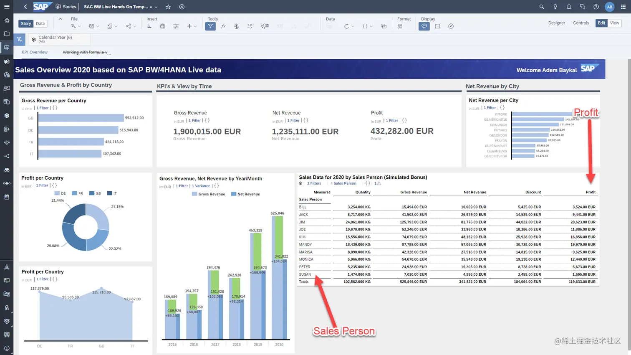Open the Share dropdown in File
The width and height of the screenshot is (631, 355).
pos(131,26)
